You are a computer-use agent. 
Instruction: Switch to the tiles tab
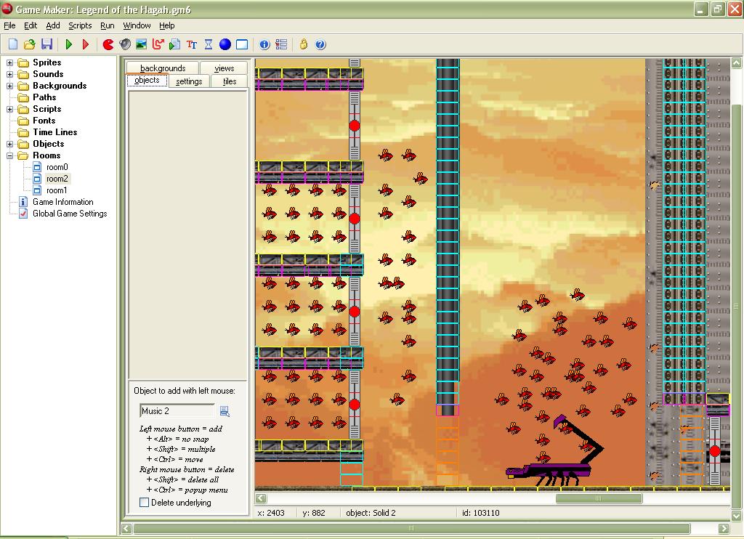point(229,81)
